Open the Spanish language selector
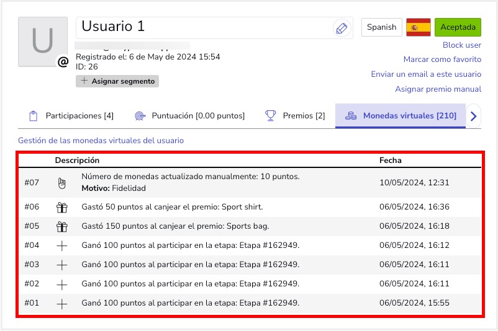Image resolution: width=498 pixels, height=331 pixels. [381, 27]
